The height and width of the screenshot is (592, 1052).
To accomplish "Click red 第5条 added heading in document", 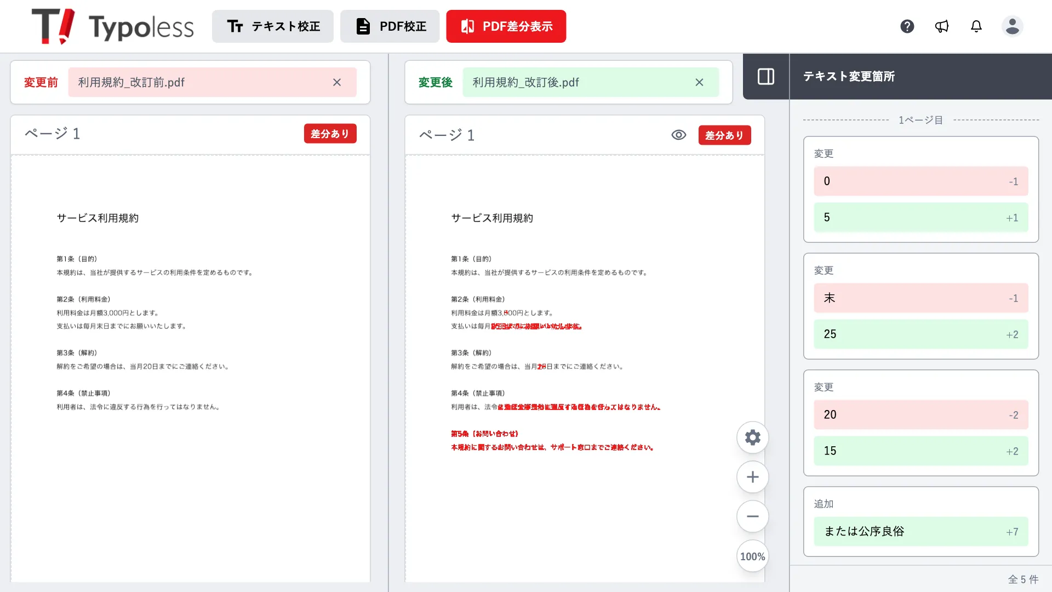I will 484,434.
